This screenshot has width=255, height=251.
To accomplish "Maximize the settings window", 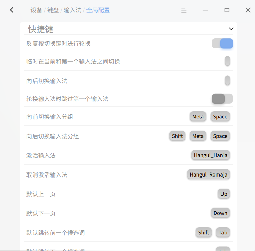I will (227, 10).
